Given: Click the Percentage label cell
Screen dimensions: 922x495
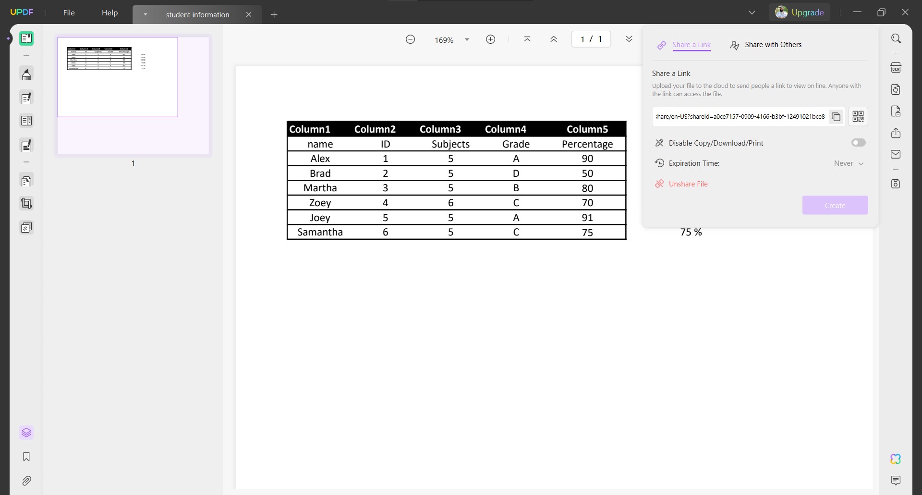Looking at the screenshot, I should 587,144.
